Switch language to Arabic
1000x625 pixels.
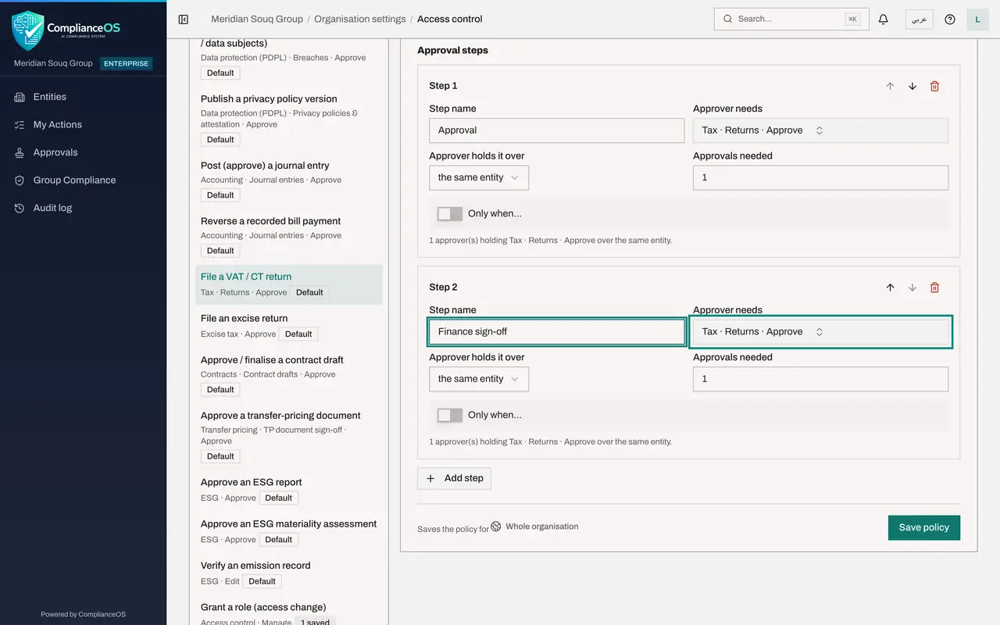click(919, 19)
